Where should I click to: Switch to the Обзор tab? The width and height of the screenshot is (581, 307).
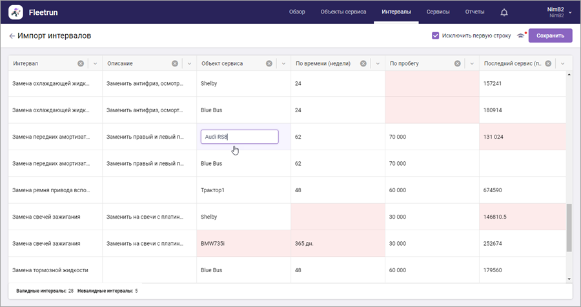pyautogui.click(x=297, y=12)
